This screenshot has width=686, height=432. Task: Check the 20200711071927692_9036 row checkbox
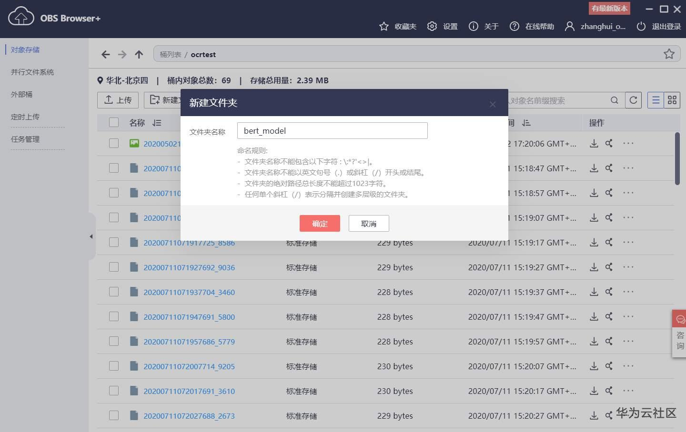(x=114, y=267)
